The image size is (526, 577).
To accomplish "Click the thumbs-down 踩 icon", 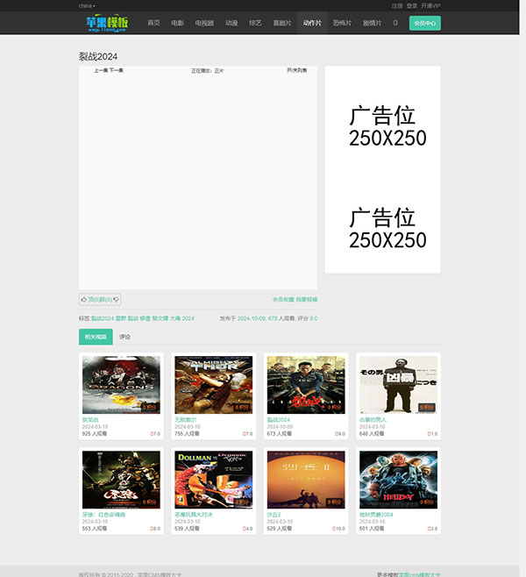I will (116, 299).
